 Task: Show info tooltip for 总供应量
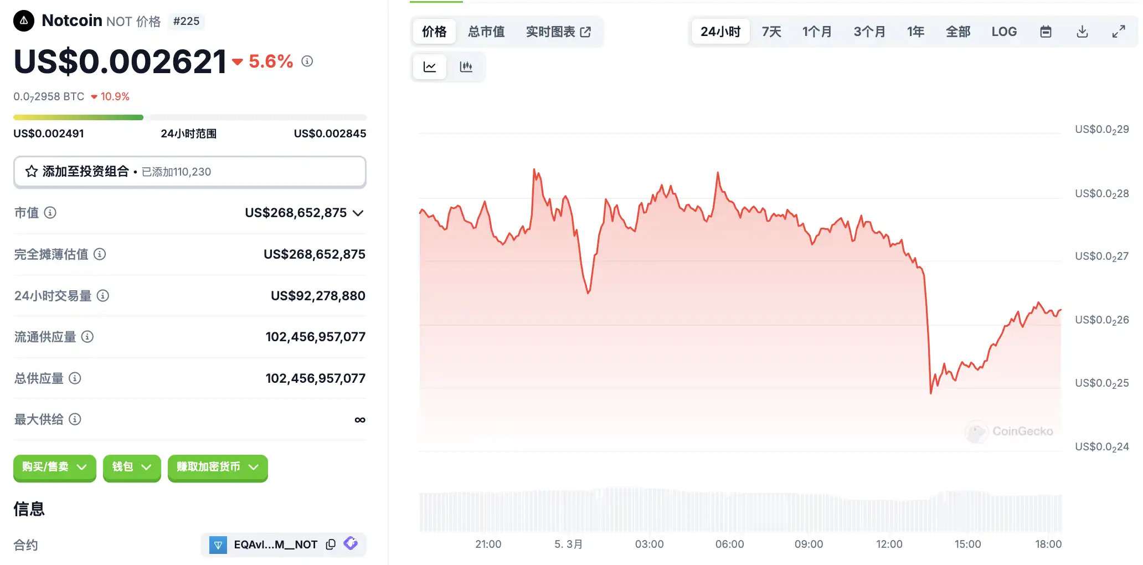(75, 378)
